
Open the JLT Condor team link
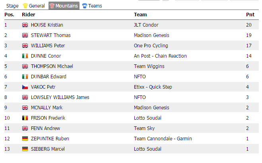pyautogui.click(x=147, y=25)
